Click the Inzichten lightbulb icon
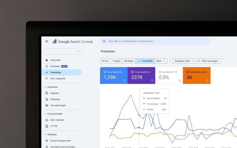 [x=47, y=66]
